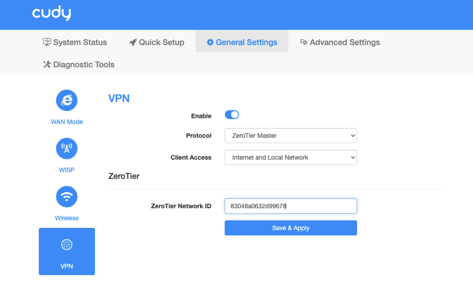Click the WAN Mode text link
This screenshot has width=473, height=301.
click(67, 122)
